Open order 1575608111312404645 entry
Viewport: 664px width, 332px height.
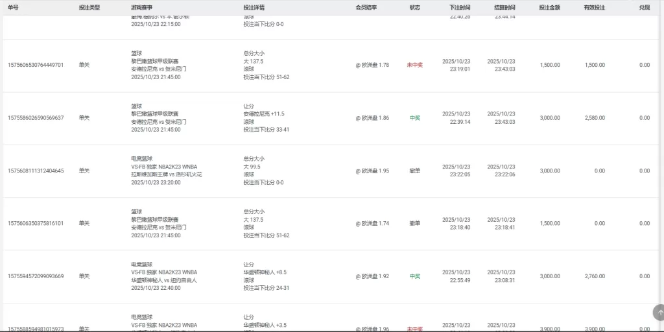point(36,171)
